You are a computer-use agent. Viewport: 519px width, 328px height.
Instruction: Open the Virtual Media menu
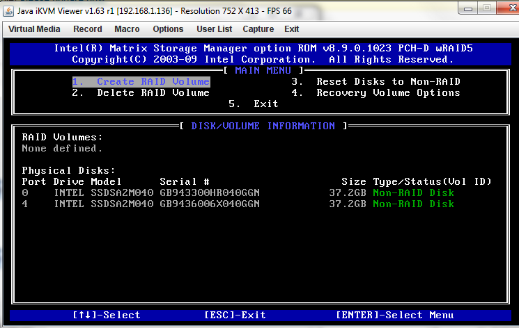pyautogui.click(x=34, y=29)
